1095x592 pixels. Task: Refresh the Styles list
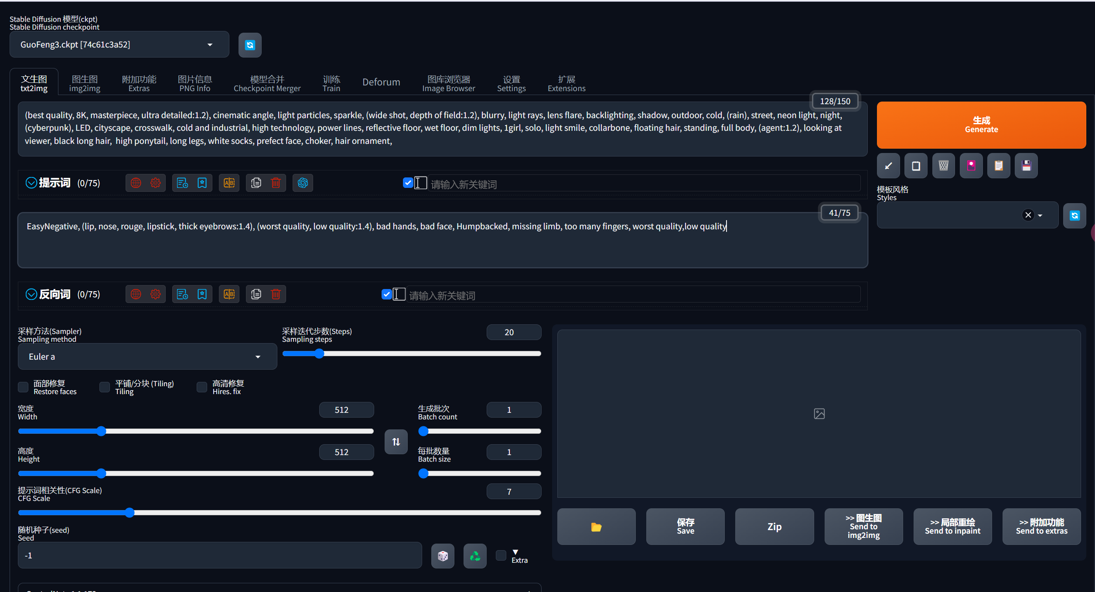(x=1075, y=215)
